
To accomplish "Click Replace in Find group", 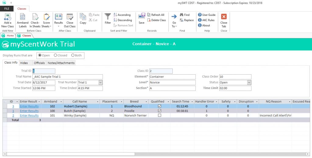I will click(187, 20).
